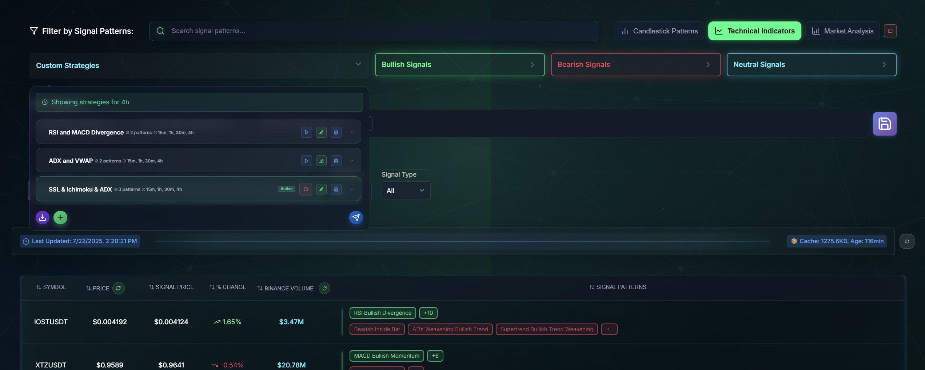Edit the SSL & Ichimoku & ADX strategy
925x370 pixels.
(x=321, y=189)
